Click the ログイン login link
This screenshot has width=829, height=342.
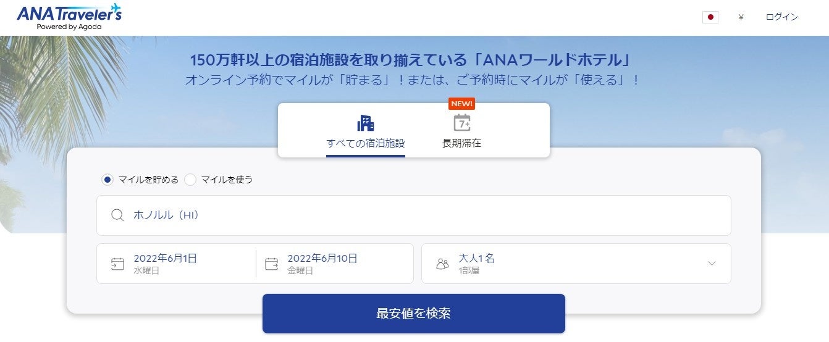coord(781,17)
